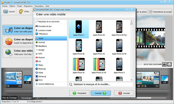The width and height of the screenshot is (174, 104).
Task: Continue with the Suivant button
Action: click(x=101, y=93)
